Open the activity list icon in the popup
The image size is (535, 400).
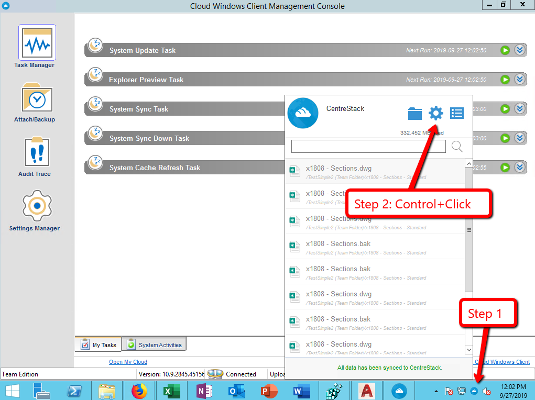tap(456, 113)
